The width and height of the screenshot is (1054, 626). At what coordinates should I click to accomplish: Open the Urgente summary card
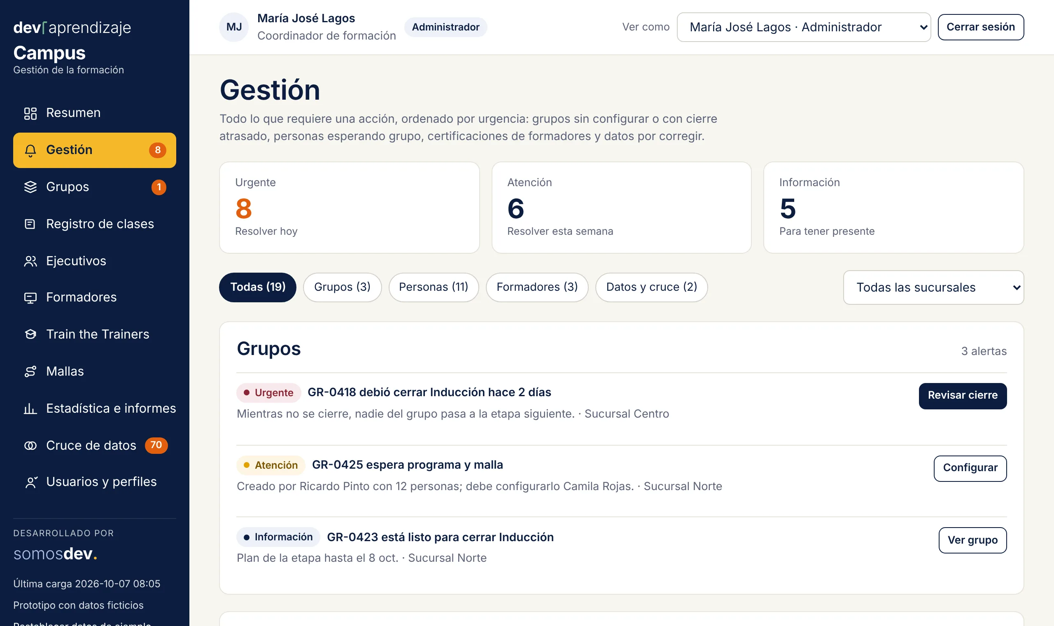350,208
